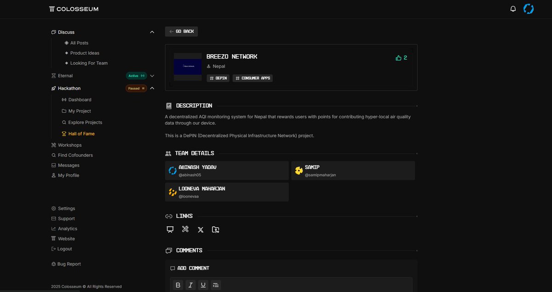
Task: Click the Breezo Network project thumbnail
Action: pos(188,66)
